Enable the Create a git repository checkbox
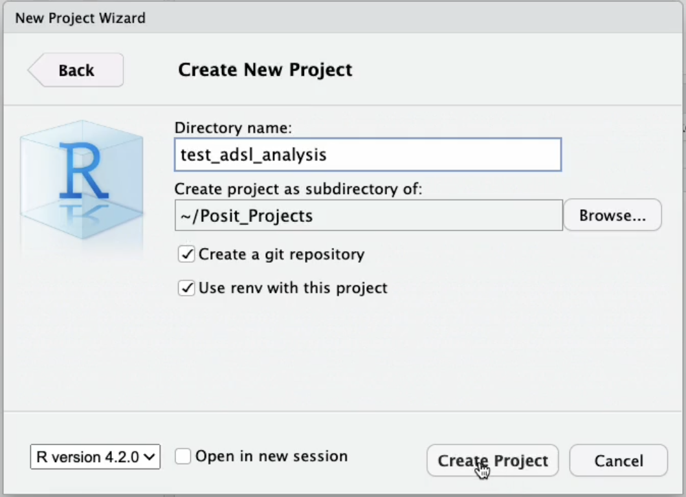The width and height of the screenshot is (686, 497). (x=186, y=254)
